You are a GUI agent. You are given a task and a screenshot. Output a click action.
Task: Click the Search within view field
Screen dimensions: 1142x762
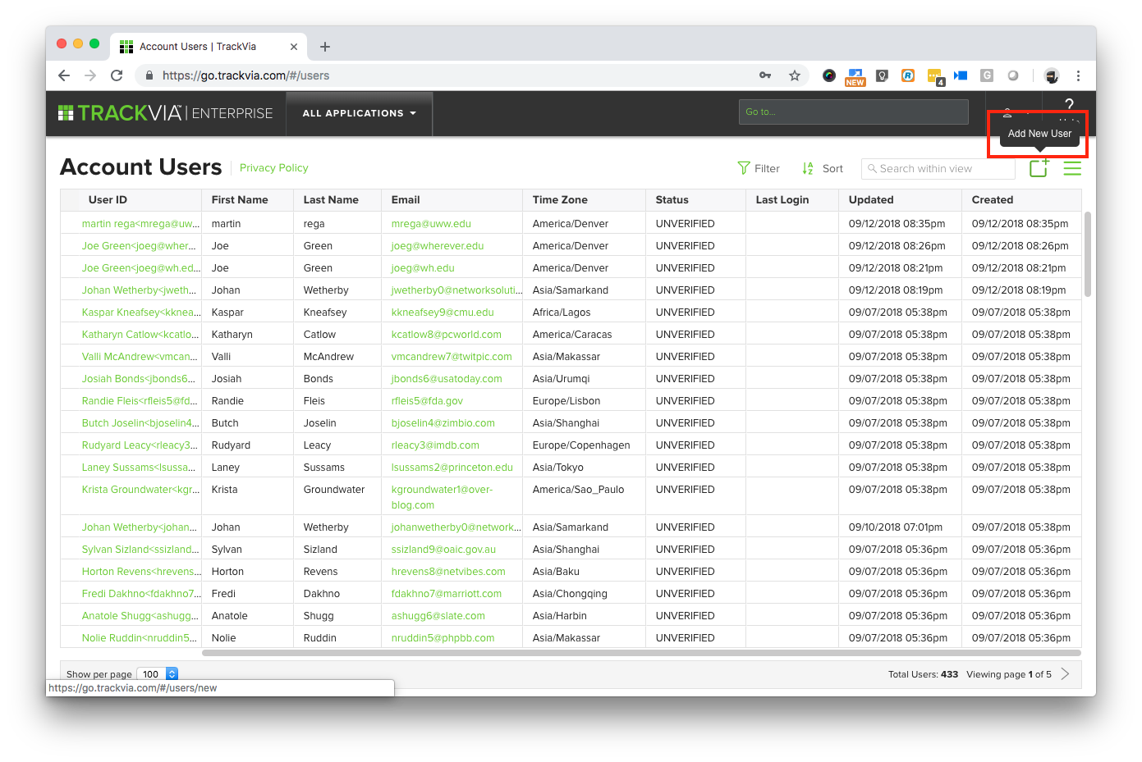[x=938, y=168]
